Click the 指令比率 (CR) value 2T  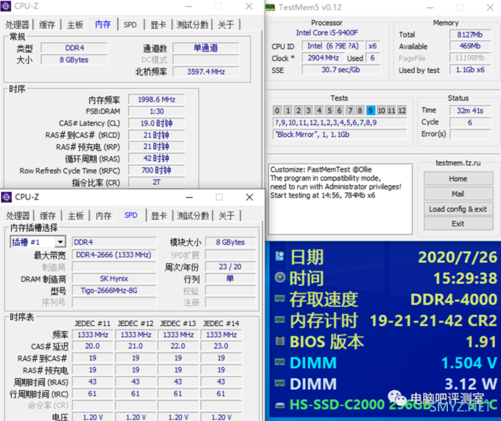tap(156, 183)
